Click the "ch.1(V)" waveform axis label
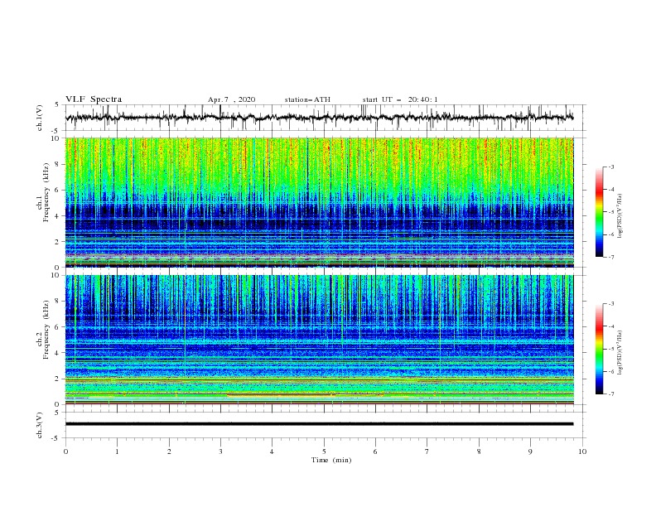This screenshot has height=507, width=656. (x=39, y=118)
